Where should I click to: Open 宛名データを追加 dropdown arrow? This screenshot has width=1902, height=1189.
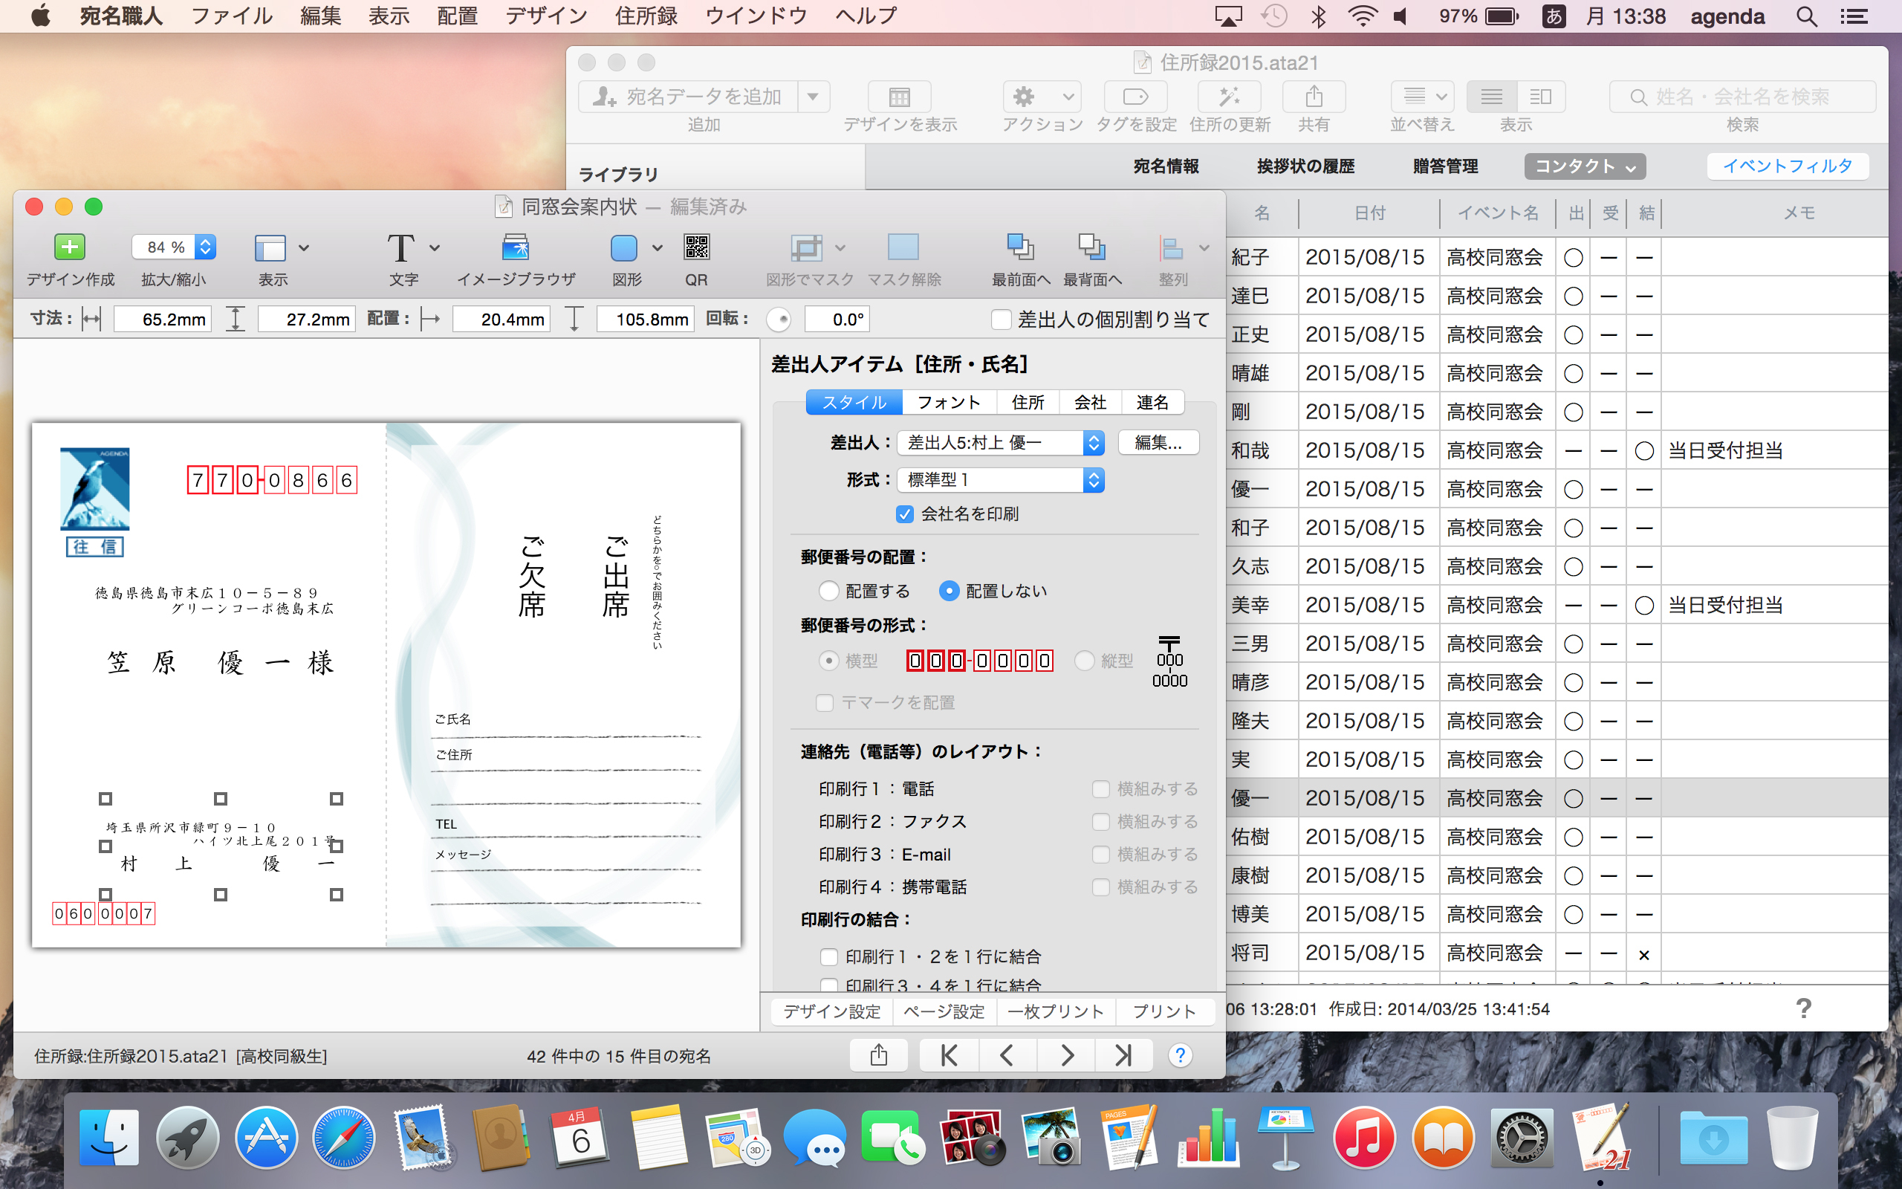(814, 97)
